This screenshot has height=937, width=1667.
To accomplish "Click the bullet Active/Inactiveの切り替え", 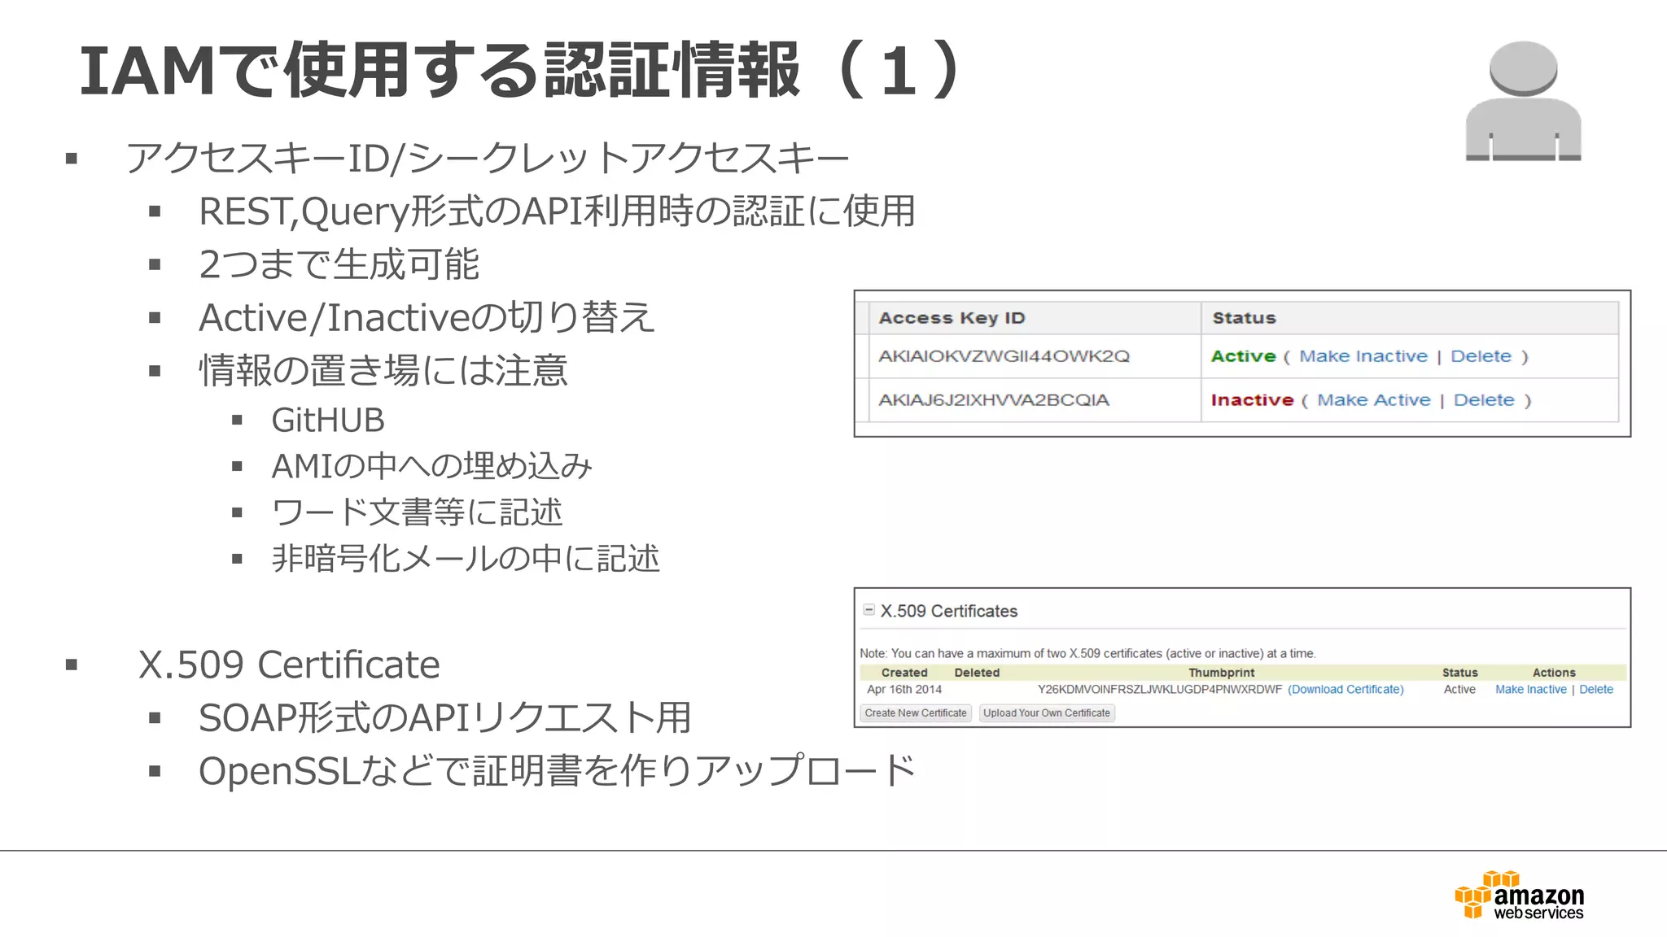I will pos(427,317).
